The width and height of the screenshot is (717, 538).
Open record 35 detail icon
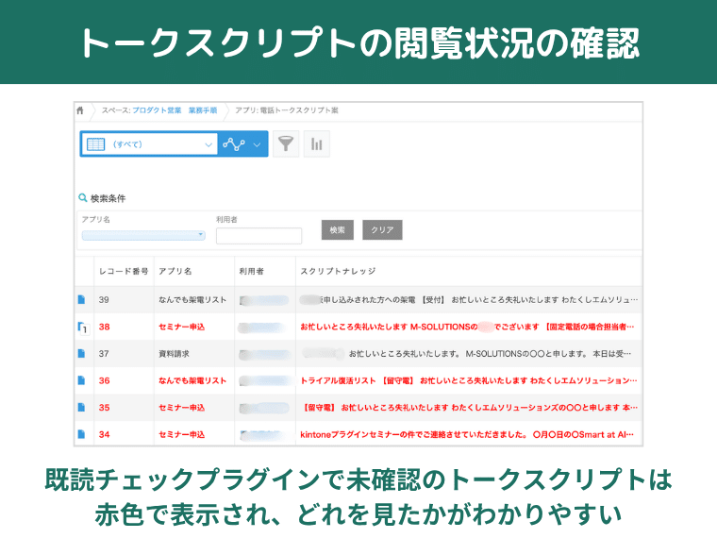click(81, 407)
